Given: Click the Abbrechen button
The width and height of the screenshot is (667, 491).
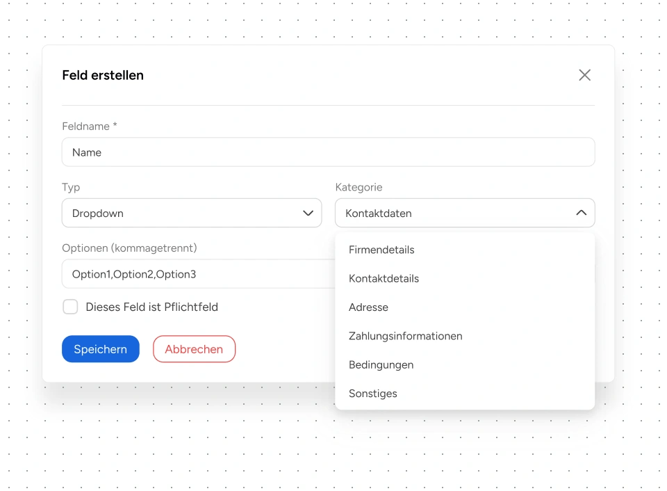Looking at the screenshot, I should coord(194,349).
